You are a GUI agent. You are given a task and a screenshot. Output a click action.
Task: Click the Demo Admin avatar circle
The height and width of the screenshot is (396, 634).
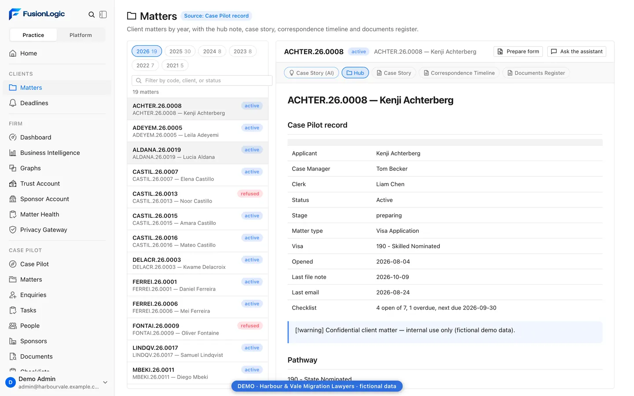(x=11, y=382)
